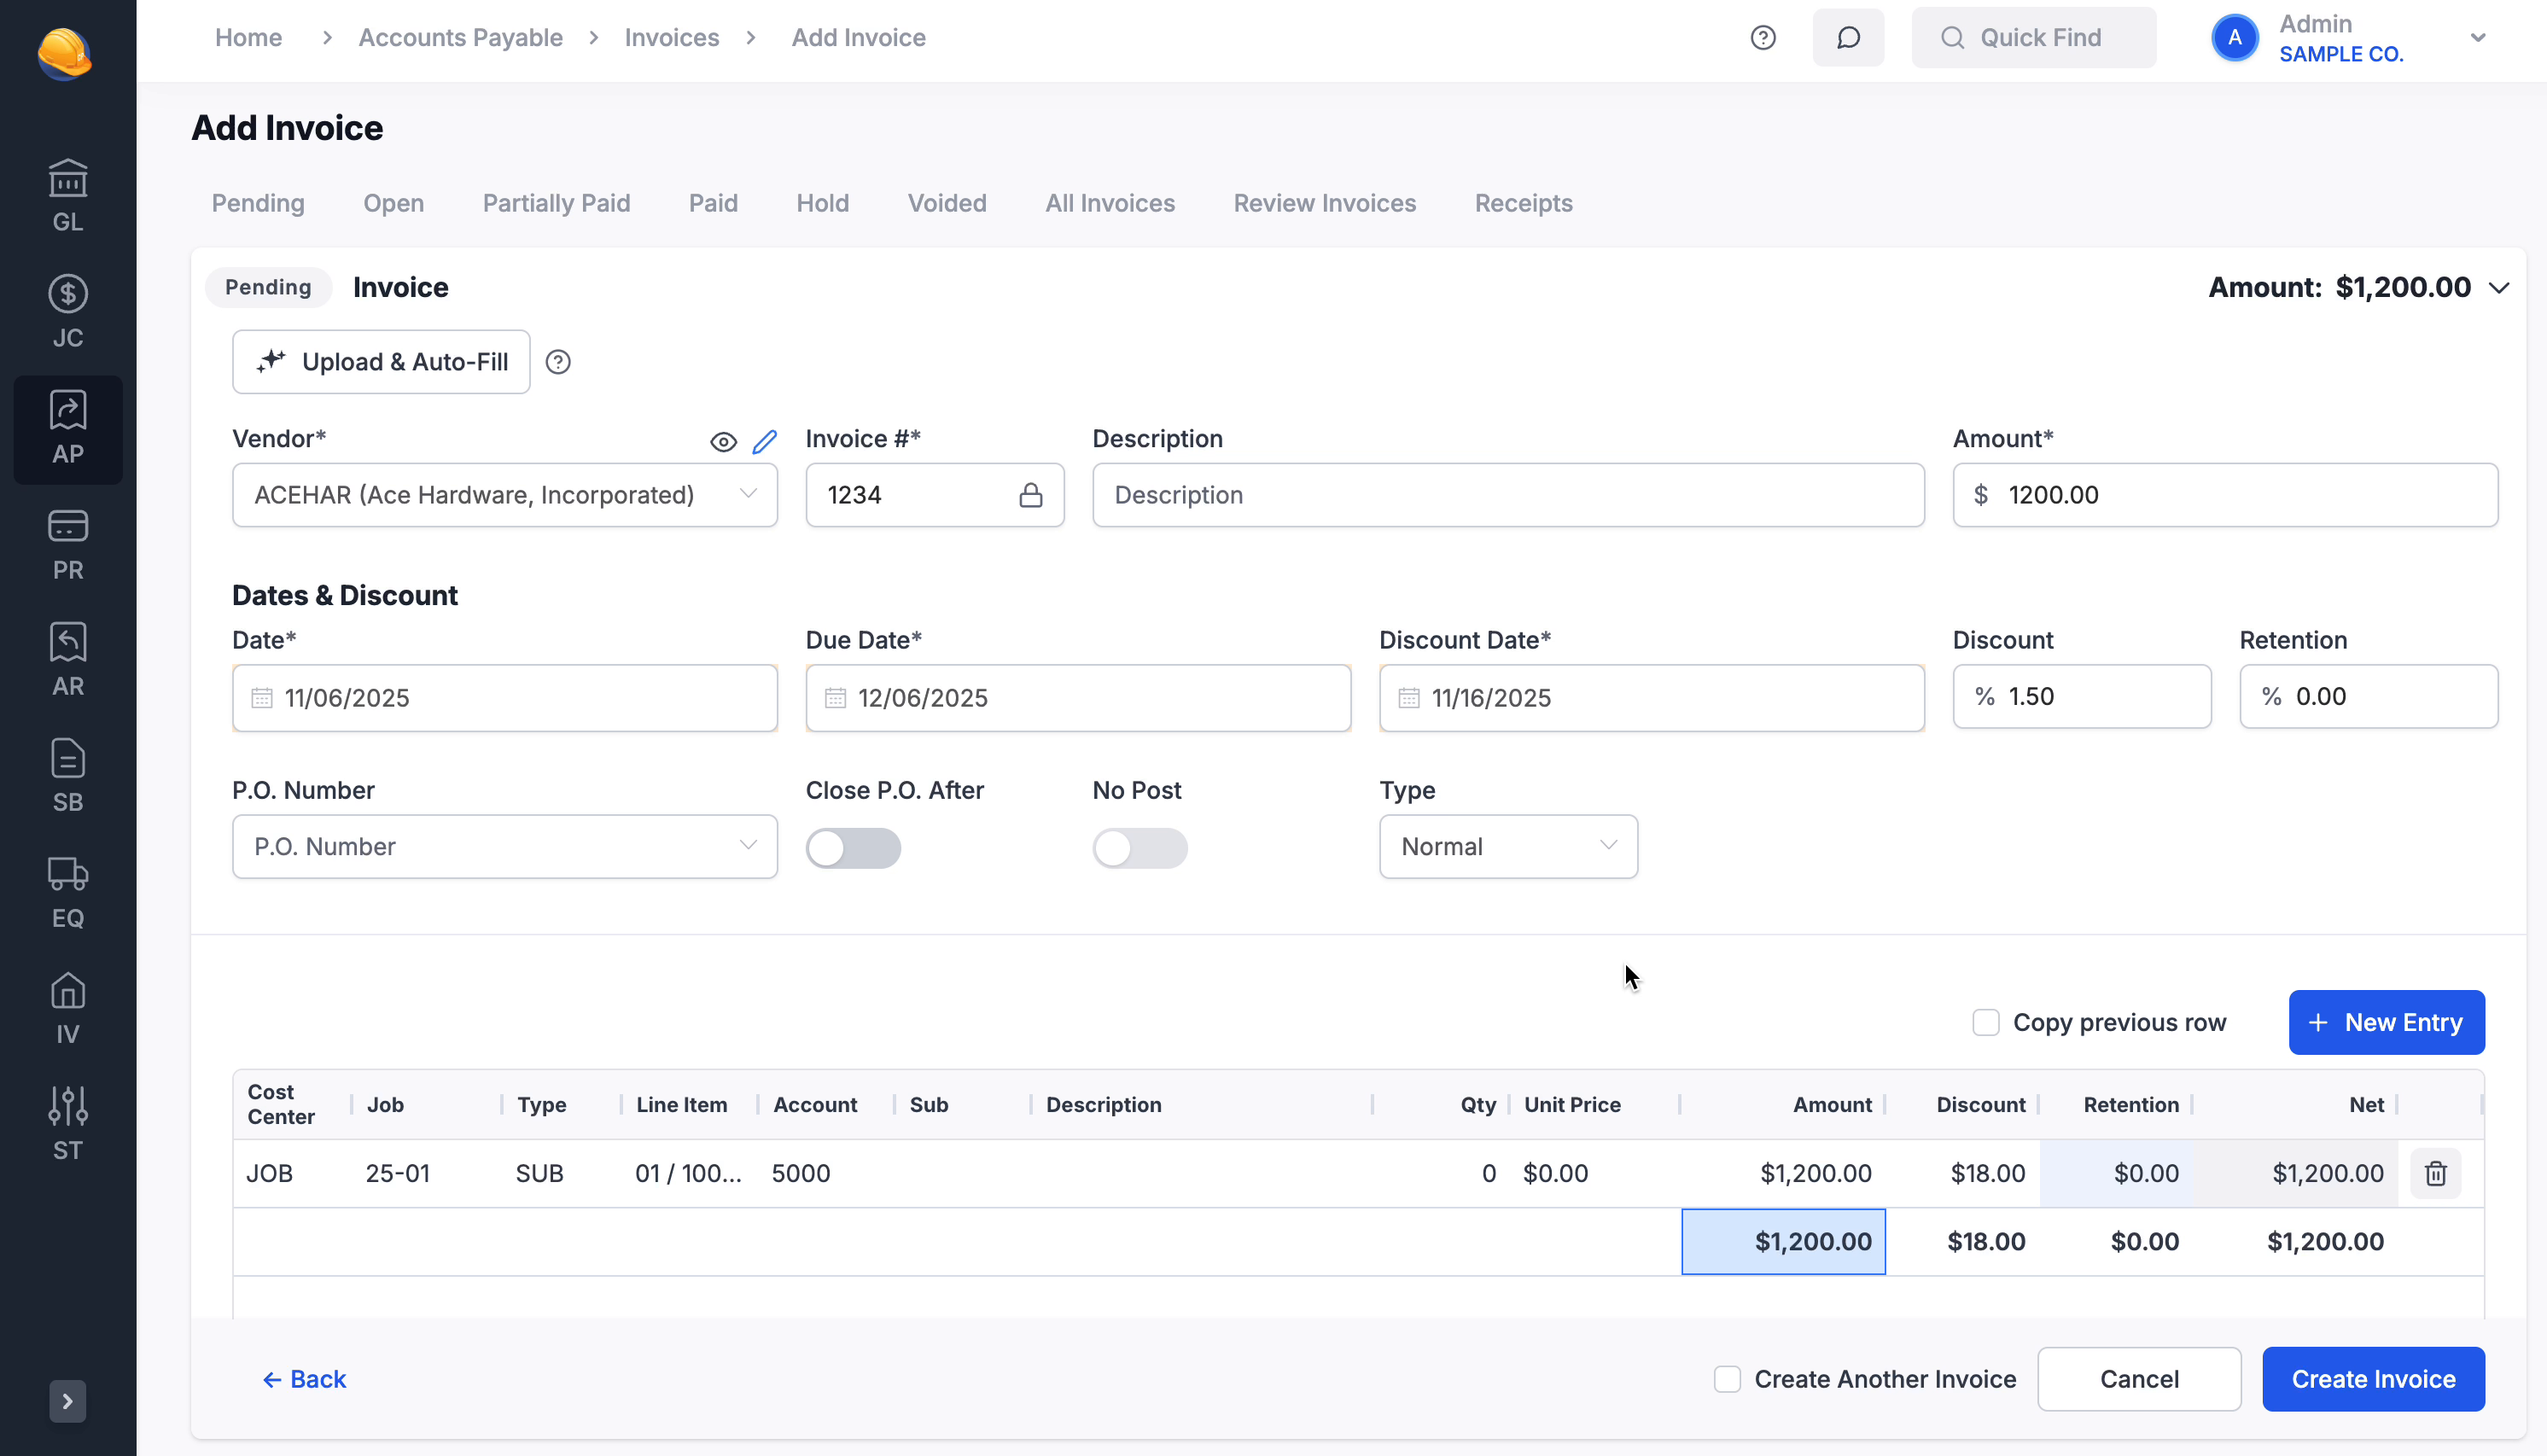Click the Create Invoice button

(2373, 1378)
